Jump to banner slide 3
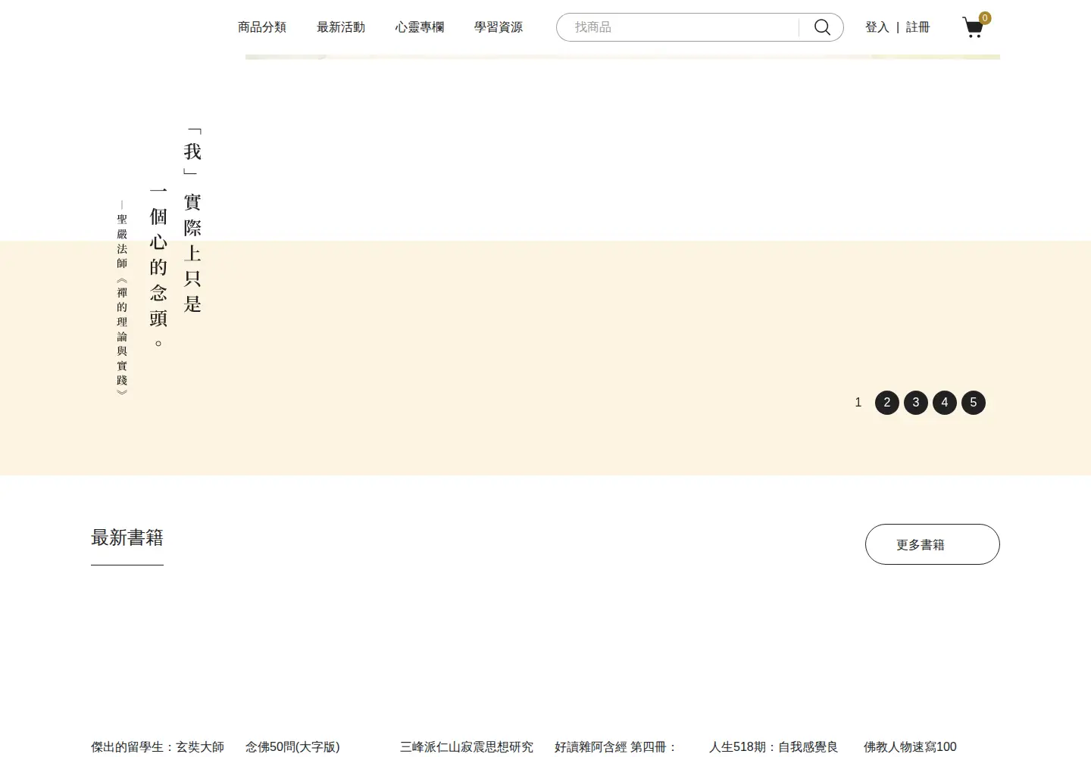Screen dimensions: 1091x757 pyautogui.click(x=916, y=403)
